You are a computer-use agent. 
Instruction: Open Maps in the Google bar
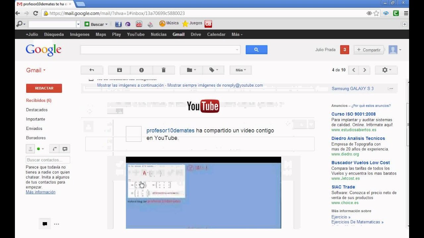point(101,34)
